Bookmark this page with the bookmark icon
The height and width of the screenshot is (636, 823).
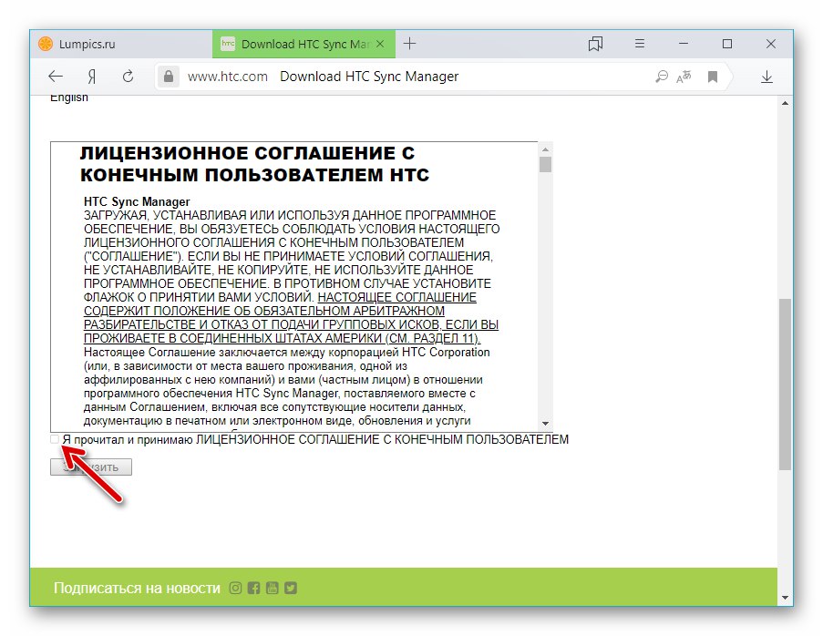click(x=712, y=77)
